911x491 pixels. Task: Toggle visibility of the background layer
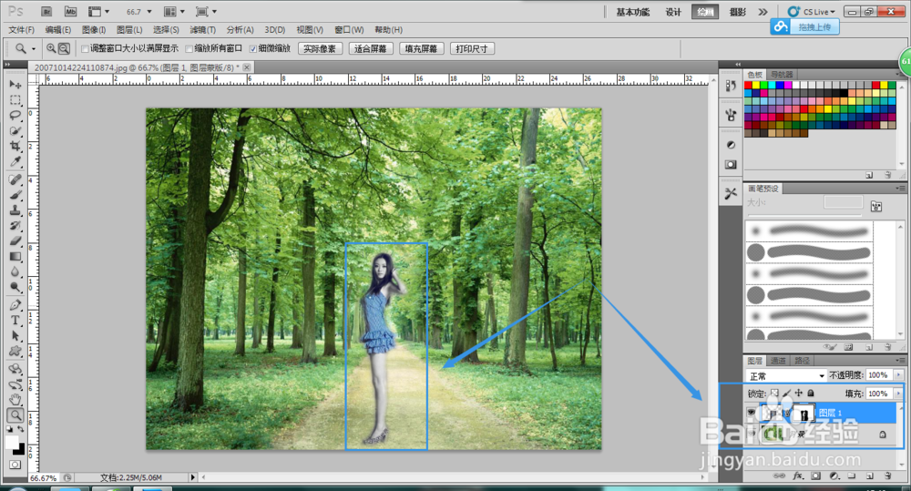point(752,434)
